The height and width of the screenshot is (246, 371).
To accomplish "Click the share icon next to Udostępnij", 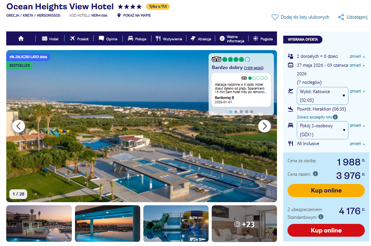I will click(x=341, y=17).
